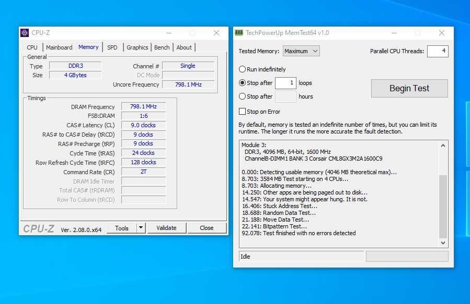Minimize the CPU-Z window
The image size is (470, 304).
click(169, 33)
